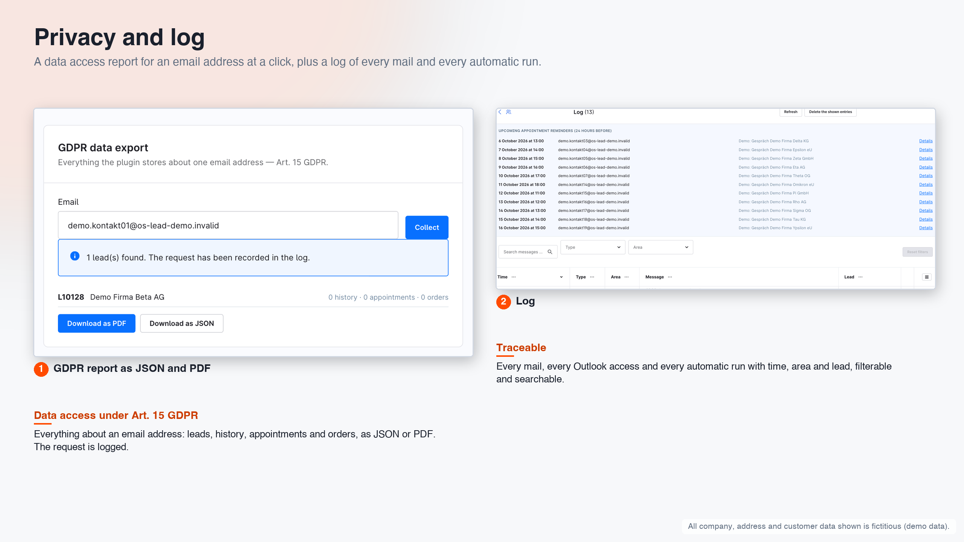Click the magnifier icon in Search messages
The image size is (964, 542).
[550, 252]
